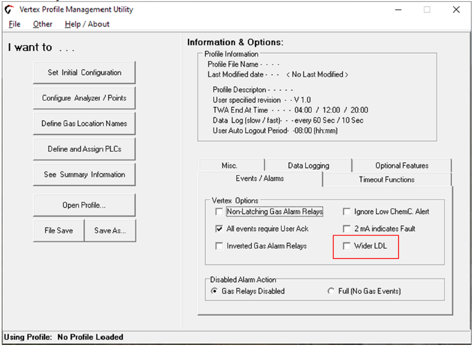Select the Events / Alarms tab
This screenshot has height=346, width=473.
pos(260,178)
